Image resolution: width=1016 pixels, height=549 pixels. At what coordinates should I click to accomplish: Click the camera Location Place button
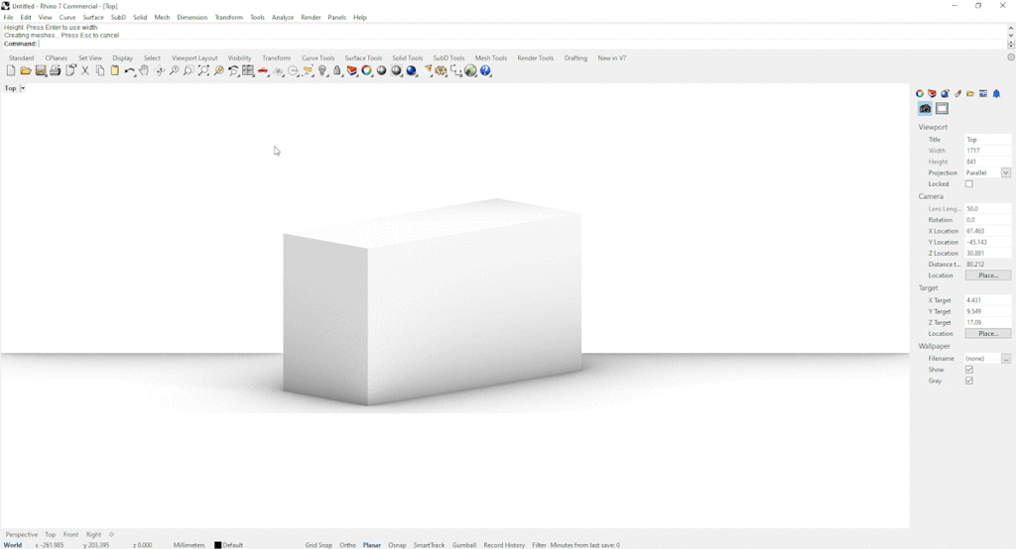988,275
